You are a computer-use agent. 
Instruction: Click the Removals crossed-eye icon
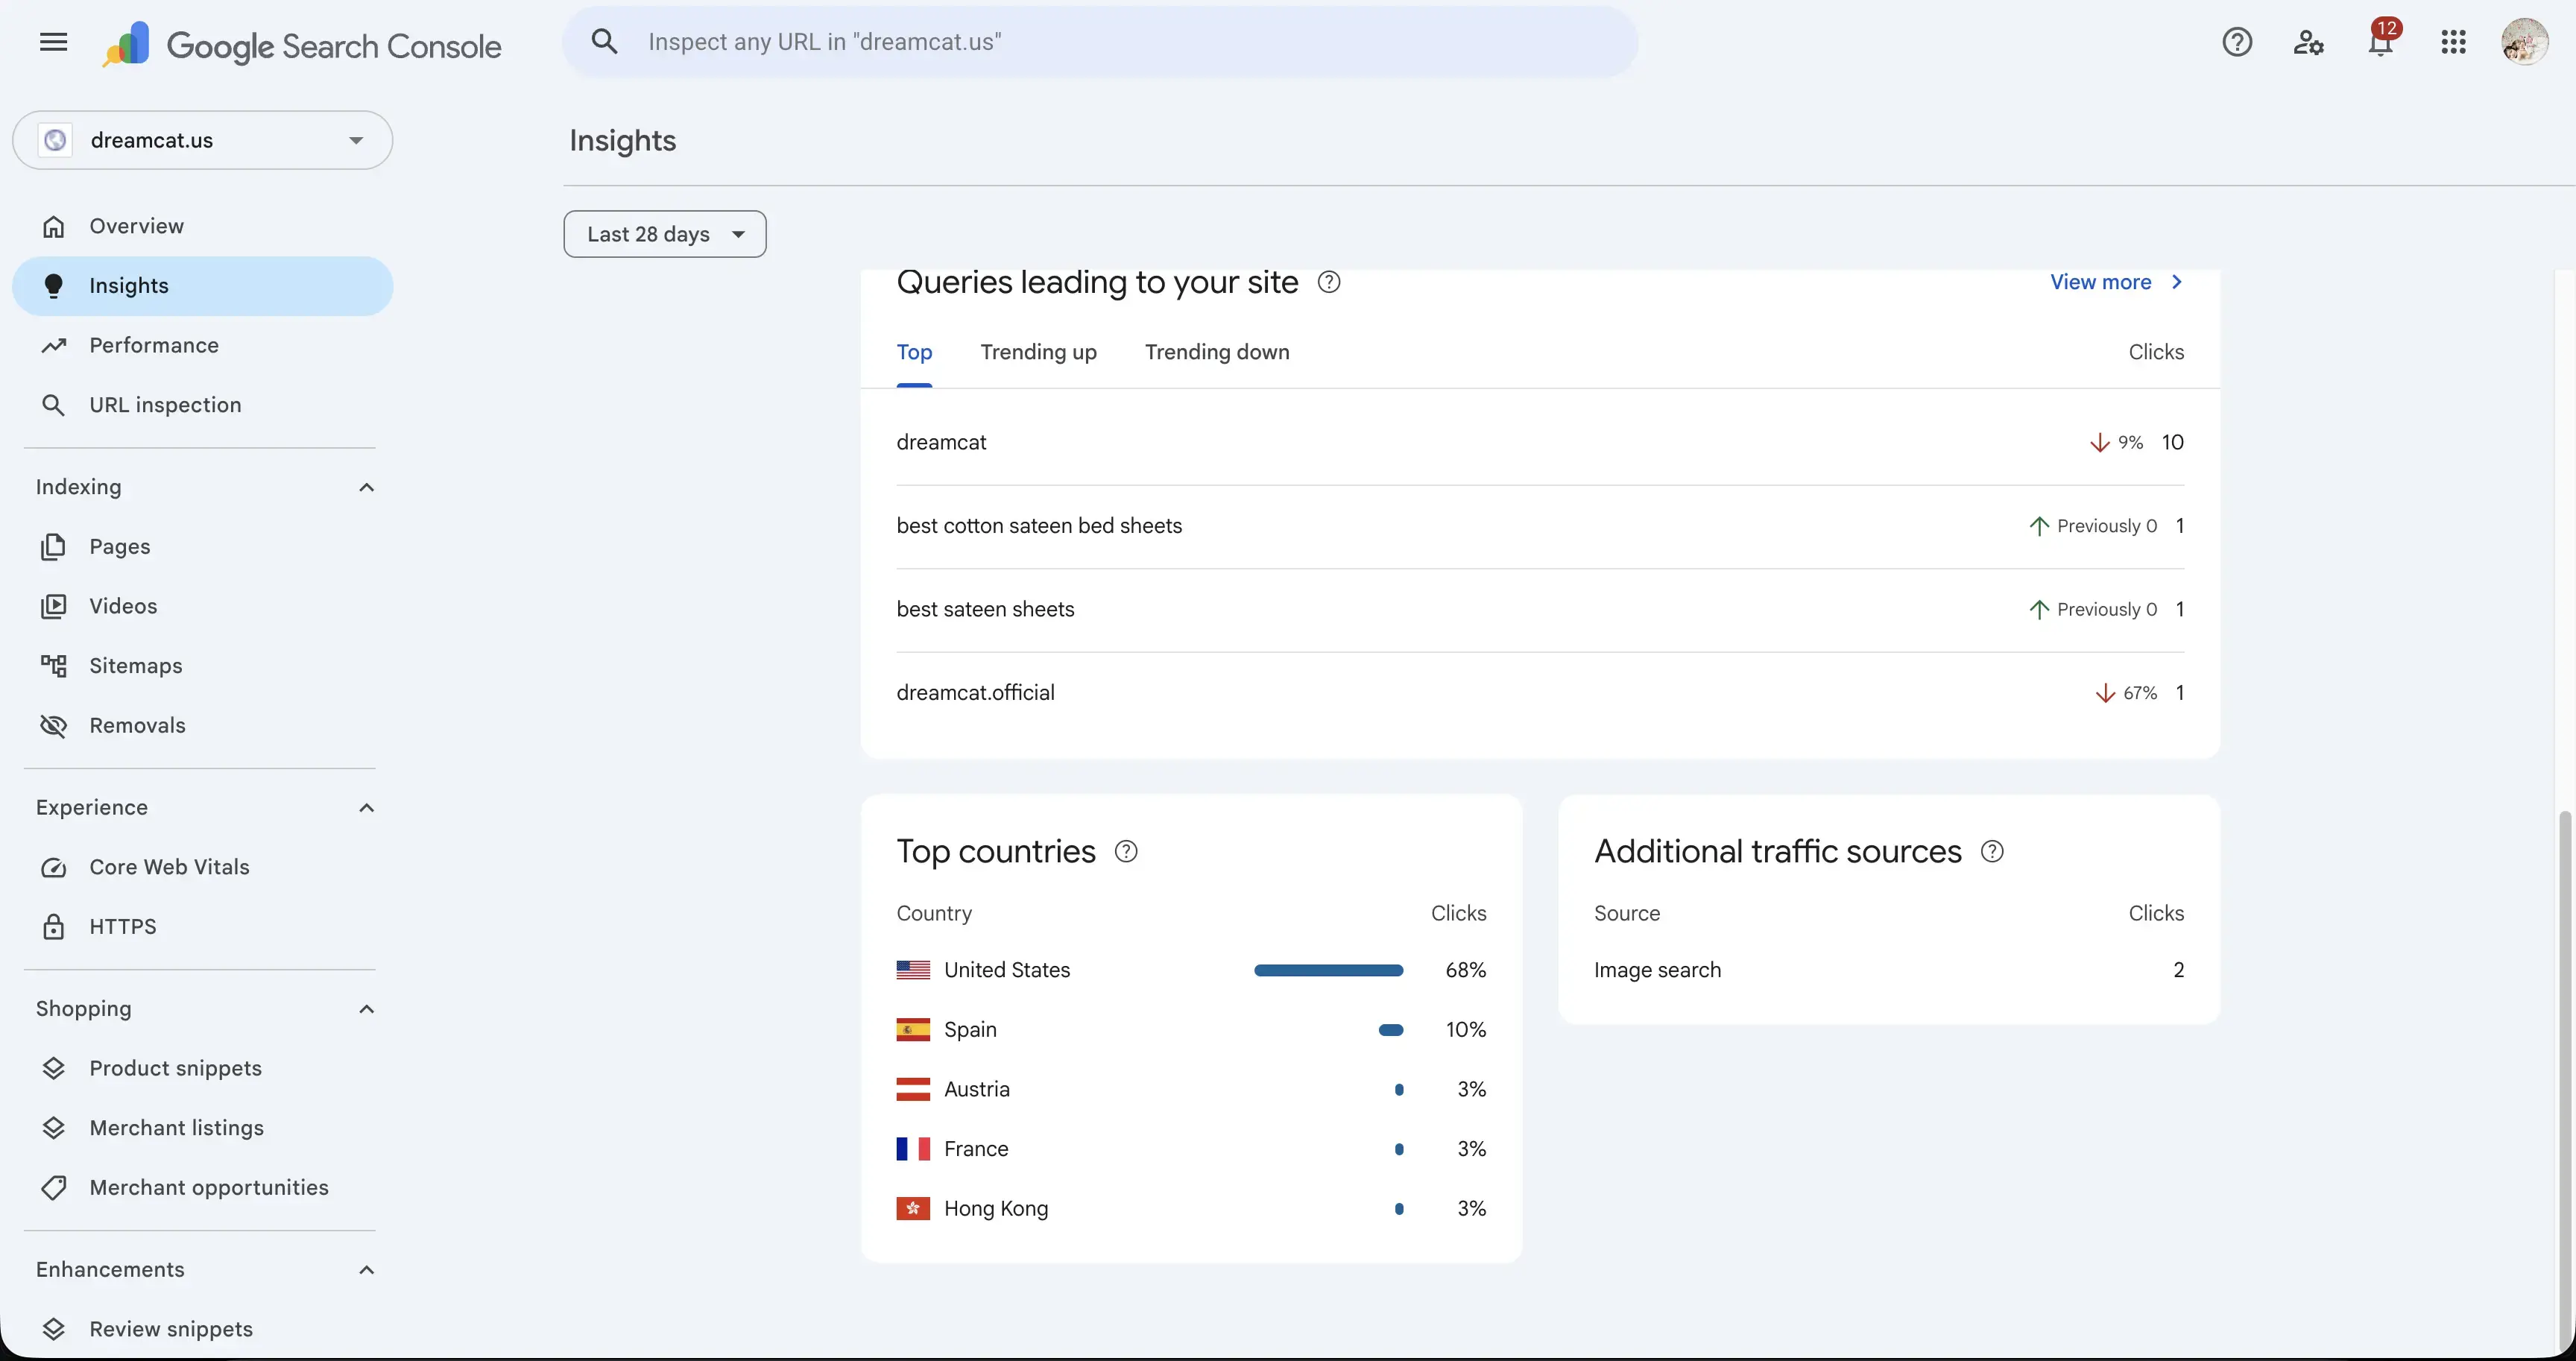click(x=53, y=726)
